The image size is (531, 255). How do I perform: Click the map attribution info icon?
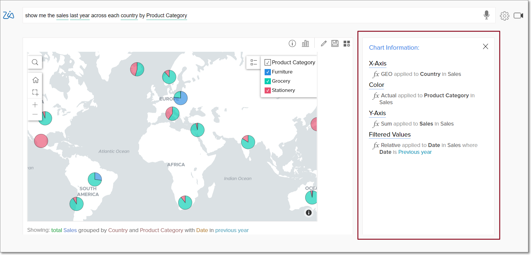[309, 212]
